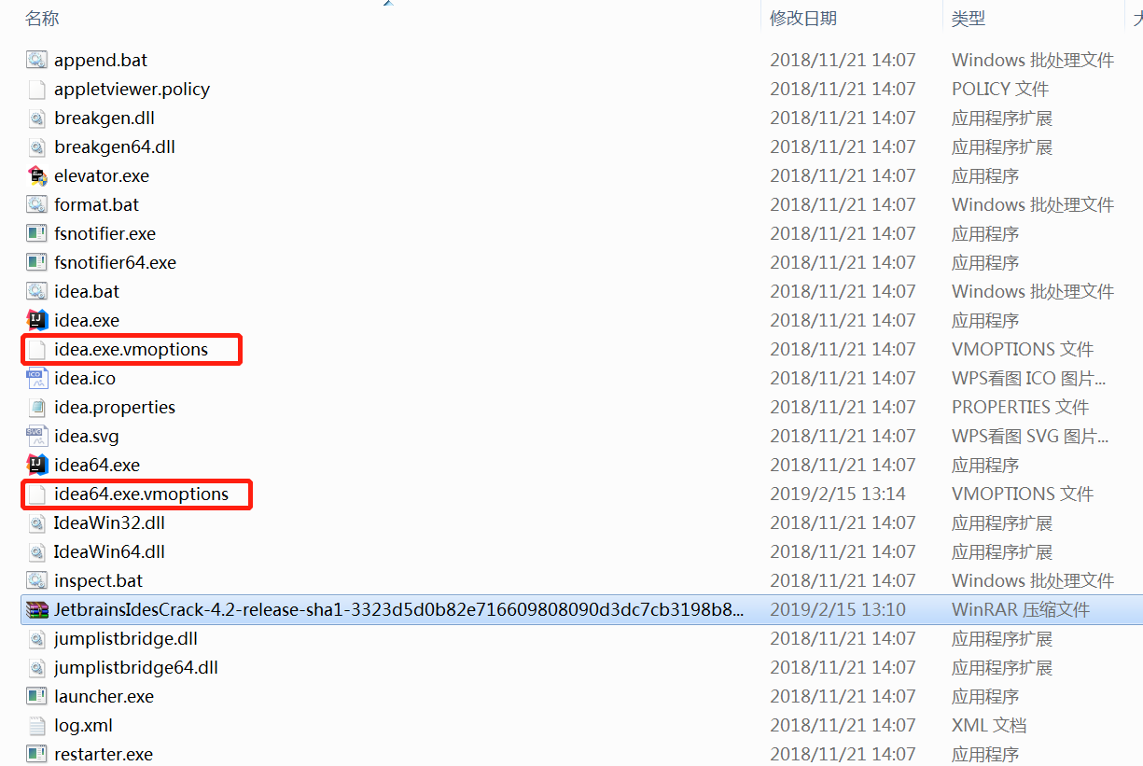Click the type label POLICY 文件
Viewport: 1143px width, 766px height.
[1000, 89]
